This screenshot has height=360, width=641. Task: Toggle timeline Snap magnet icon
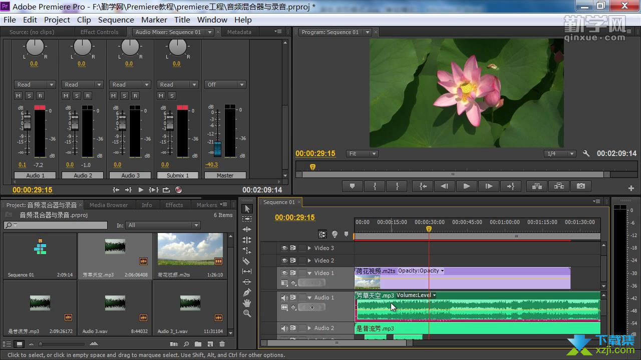[x=323, y=234]
